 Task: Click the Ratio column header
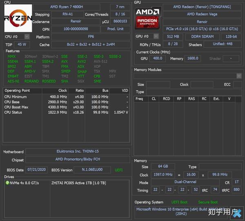coord(77,91)
